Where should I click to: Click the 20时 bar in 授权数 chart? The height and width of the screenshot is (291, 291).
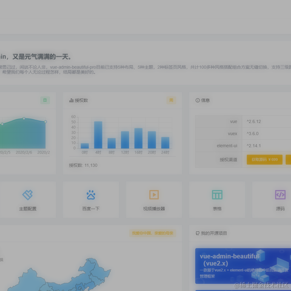(152, 140)
